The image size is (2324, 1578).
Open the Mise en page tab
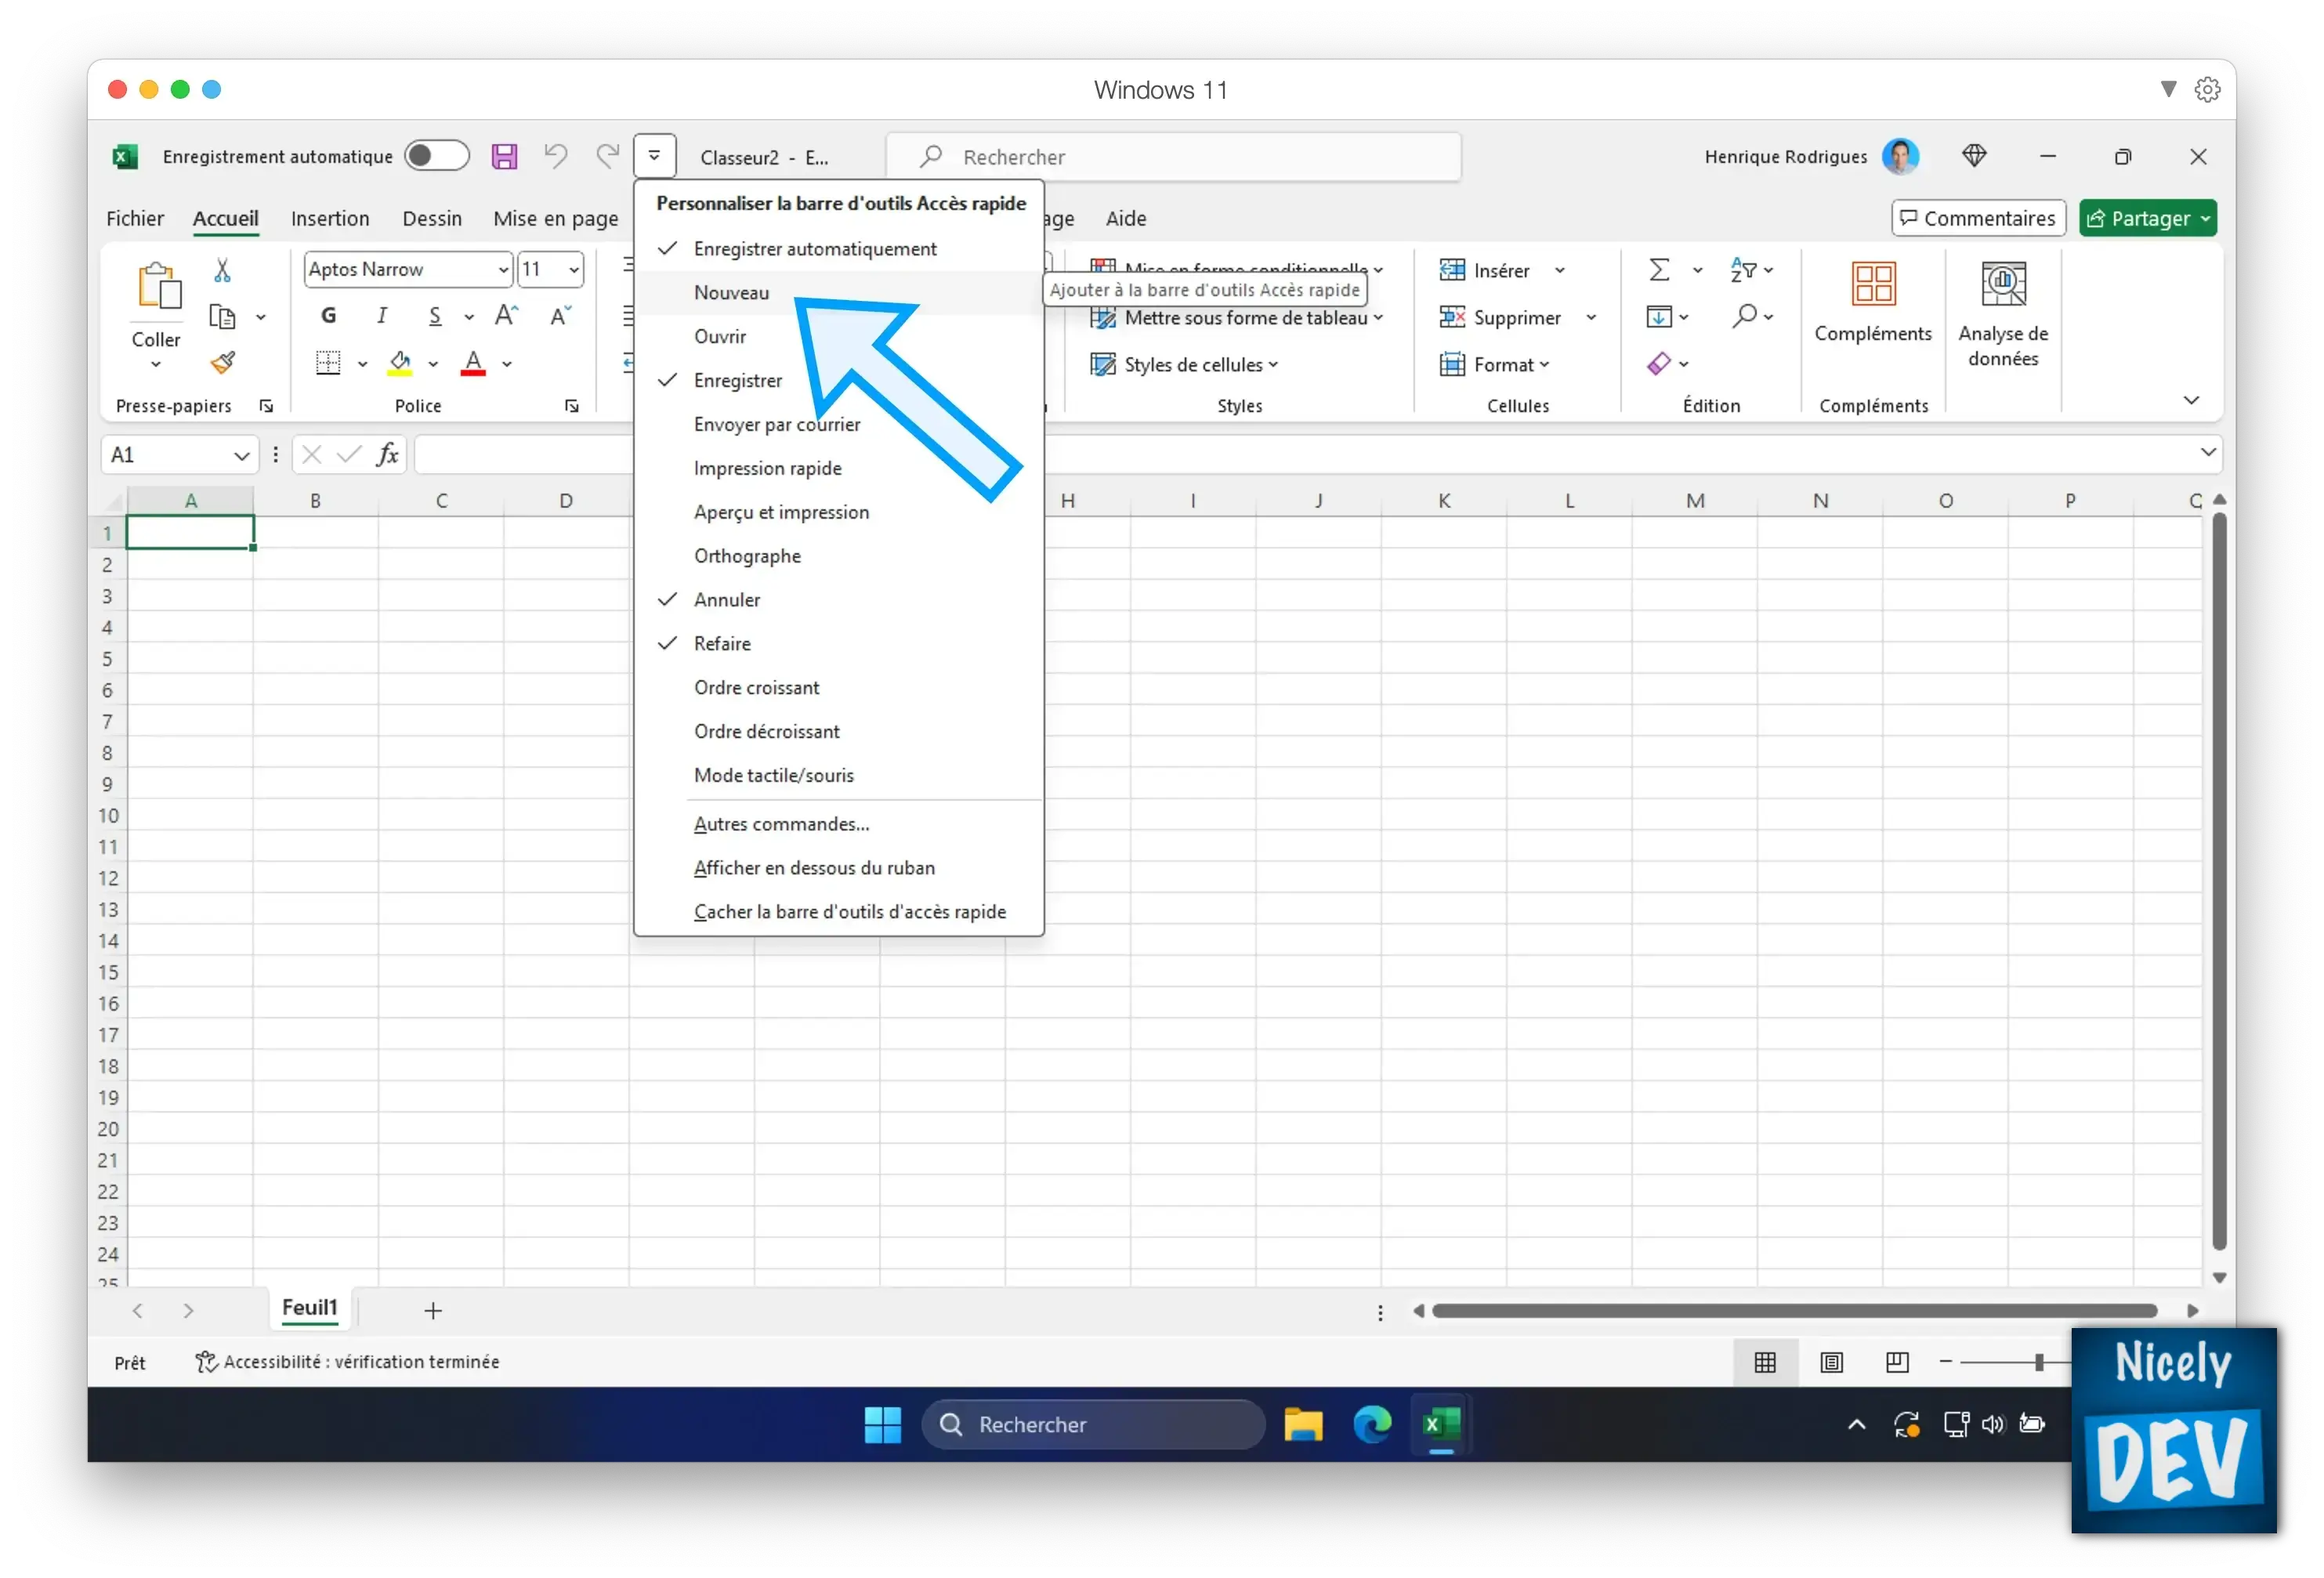tap(556, 218)
